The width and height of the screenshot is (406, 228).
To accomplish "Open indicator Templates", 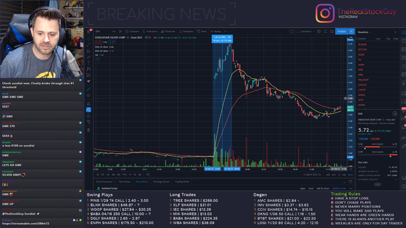I will pyautogui.click(x=186, y=32).
